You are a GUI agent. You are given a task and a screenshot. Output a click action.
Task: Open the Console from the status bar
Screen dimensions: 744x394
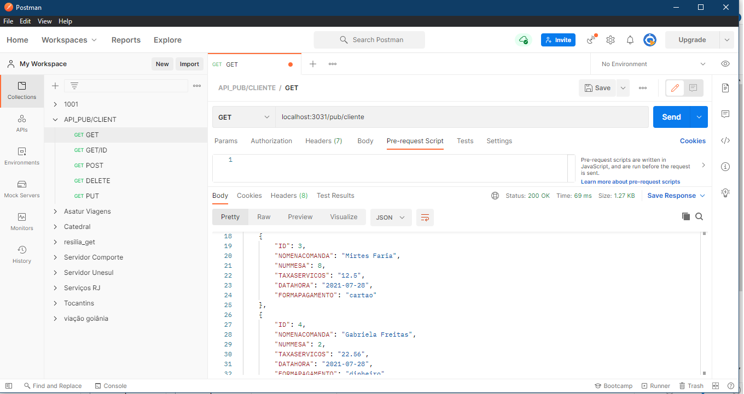tap(111, 385)
